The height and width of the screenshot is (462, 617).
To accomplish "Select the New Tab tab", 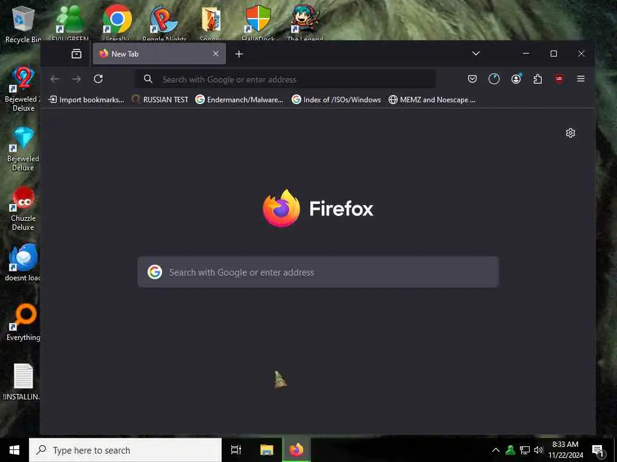I will [x=159, y=54].
